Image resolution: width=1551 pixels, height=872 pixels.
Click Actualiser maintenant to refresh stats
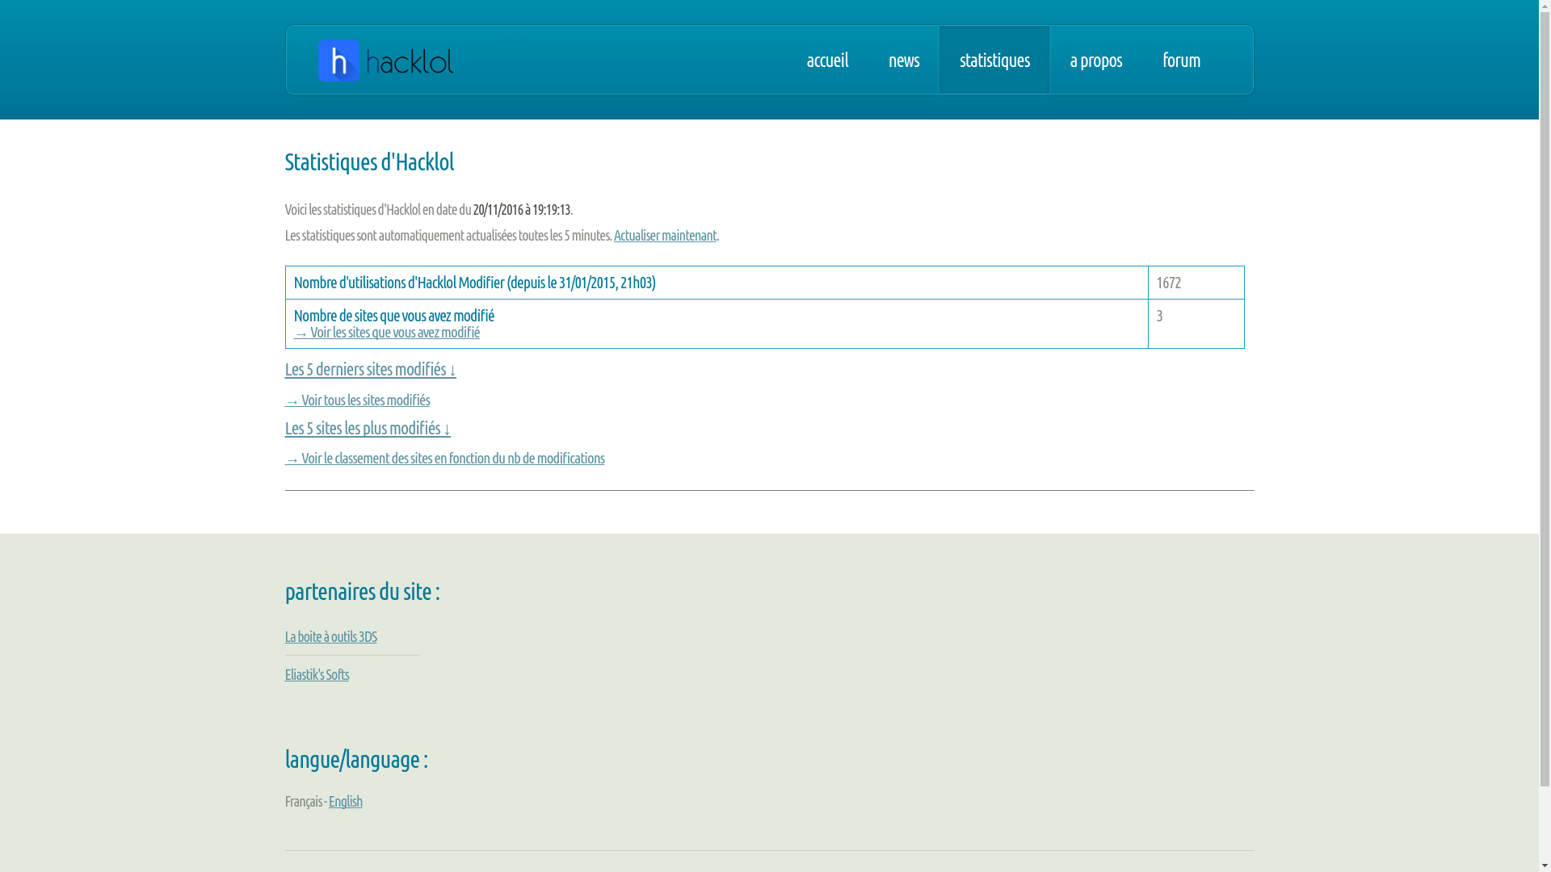(665, 235)
